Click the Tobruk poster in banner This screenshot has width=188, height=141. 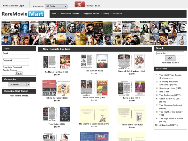(6, 27)
